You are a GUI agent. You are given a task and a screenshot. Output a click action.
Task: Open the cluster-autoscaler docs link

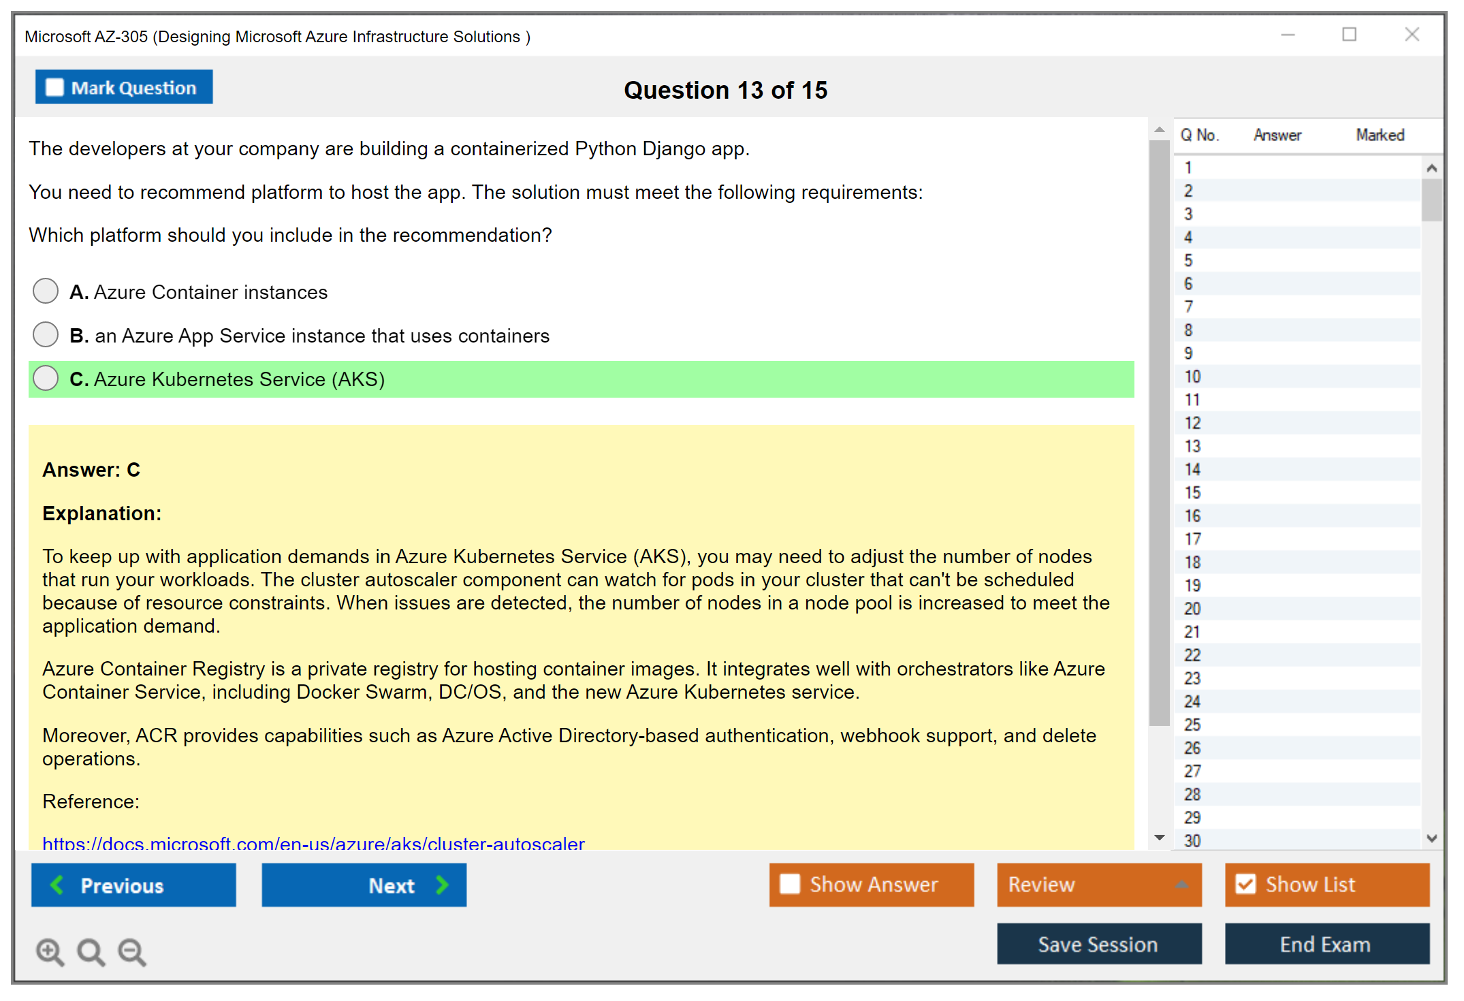313,843
